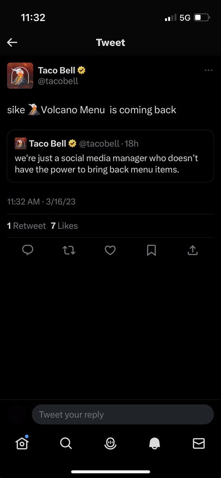Open the three-dot tweet options menu
The image size is (221, 478).
209,70
